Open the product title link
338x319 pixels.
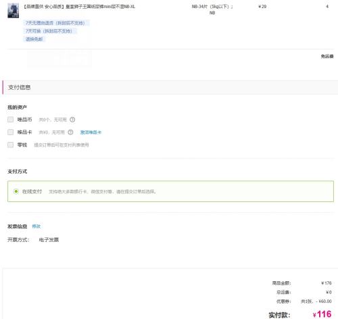79,7
